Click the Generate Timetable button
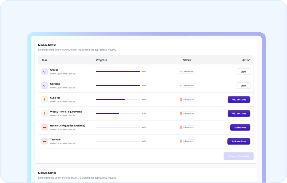 pyautogui.click(x=239, y=156)
